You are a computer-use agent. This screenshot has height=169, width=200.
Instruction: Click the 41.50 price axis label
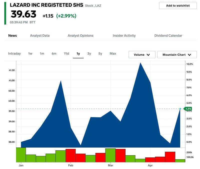coord(12,70)
